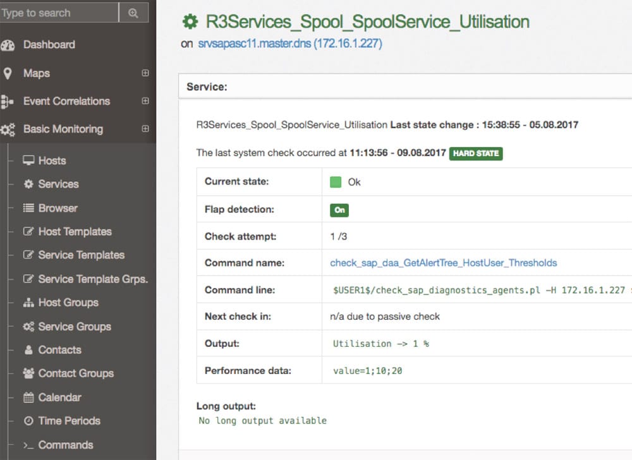The image size is (632, 460).
Task: Click the Services gear icon in sidebar
Action: click(x=28, y=184)
